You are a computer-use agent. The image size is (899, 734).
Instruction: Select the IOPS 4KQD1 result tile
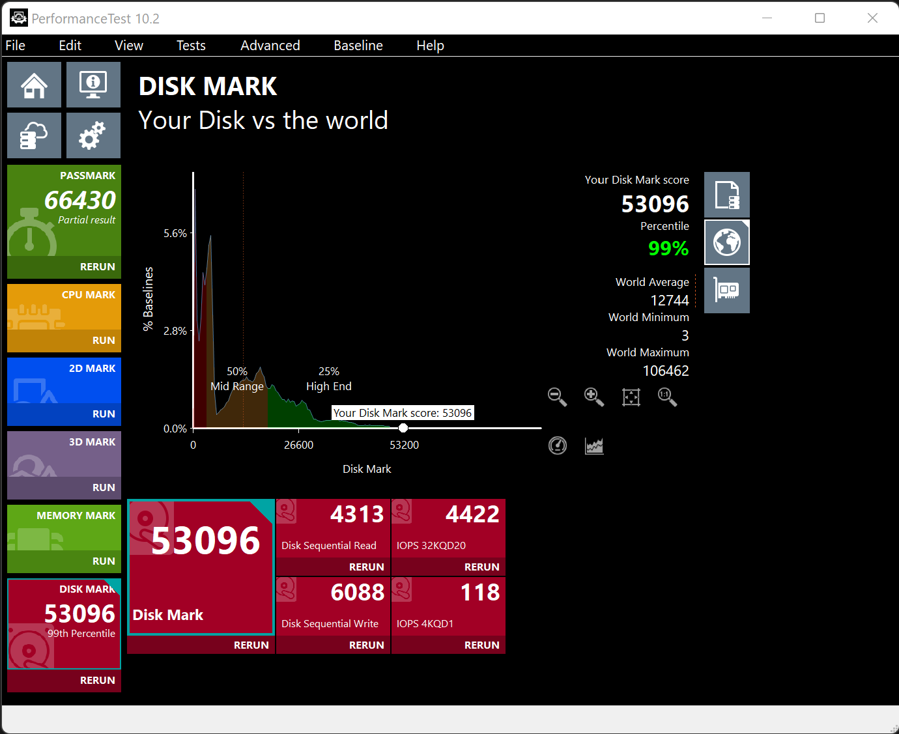pos(448,606)
